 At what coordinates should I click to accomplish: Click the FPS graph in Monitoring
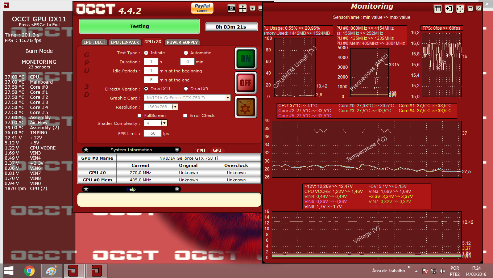click(x=441, y=64)
